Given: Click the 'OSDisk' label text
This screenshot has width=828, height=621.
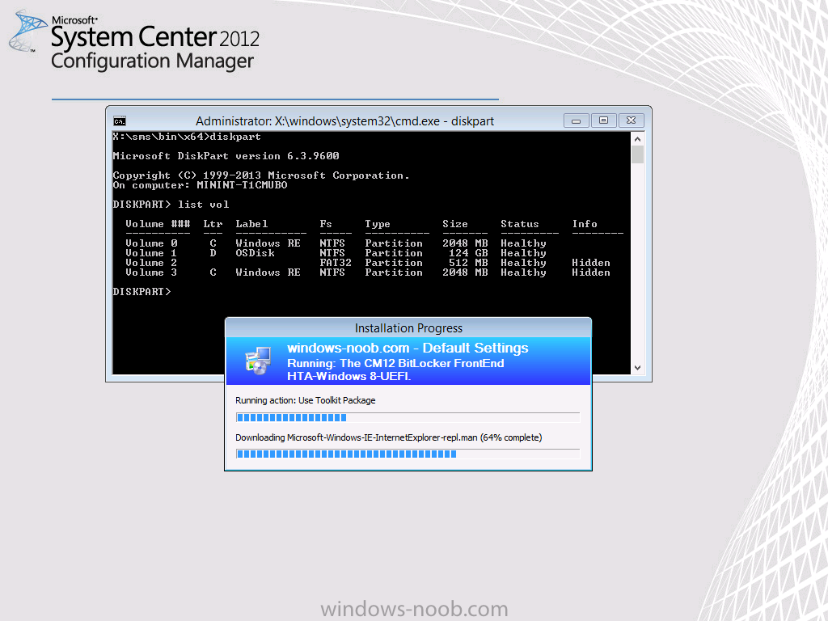Looking at the screenshot, I should tap(255, 253).
